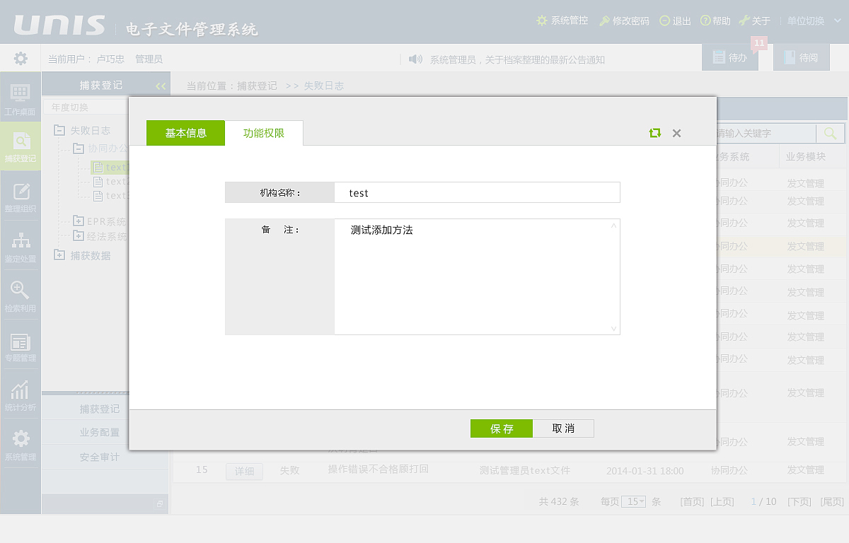The width and height of the screenshot is (849, 543).
Task: Click the 取消 cancel button
Action: 564,428
